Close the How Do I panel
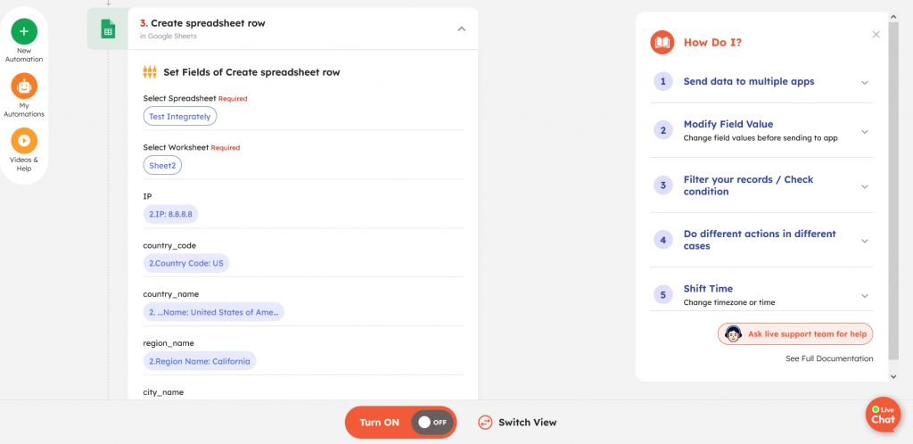The image size is (913, 444). click(x=876, y=35)
